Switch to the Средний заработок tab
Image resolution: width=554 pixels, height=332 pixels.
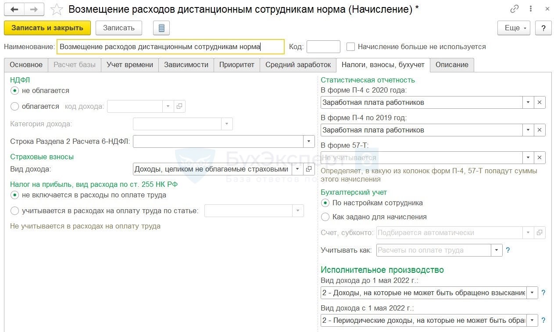point(298,65)
